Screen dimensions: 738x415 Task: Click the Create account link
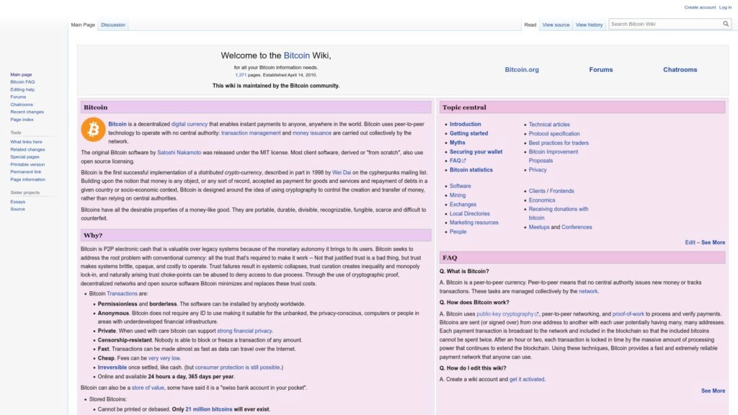click(x=700, y=7)
